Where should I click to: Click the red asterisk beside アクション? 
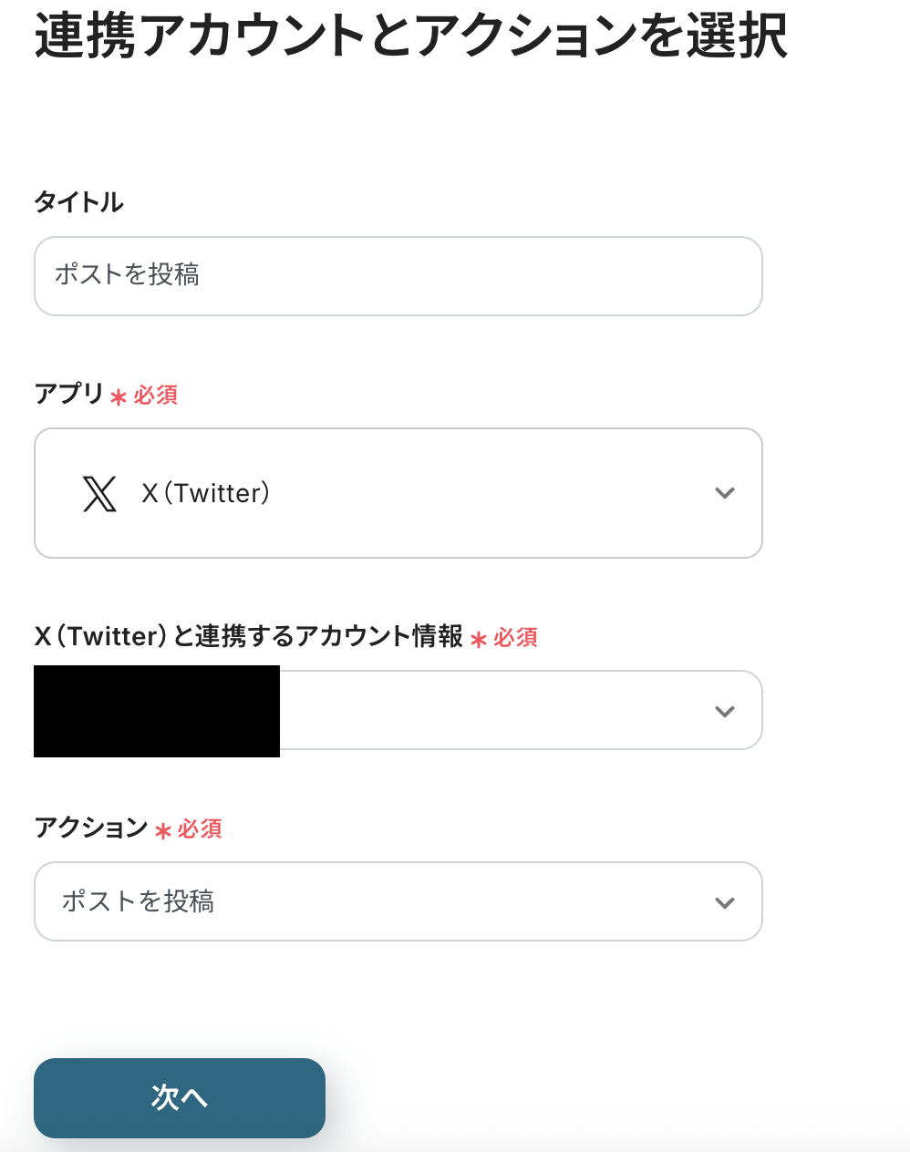tap(163, 830)
